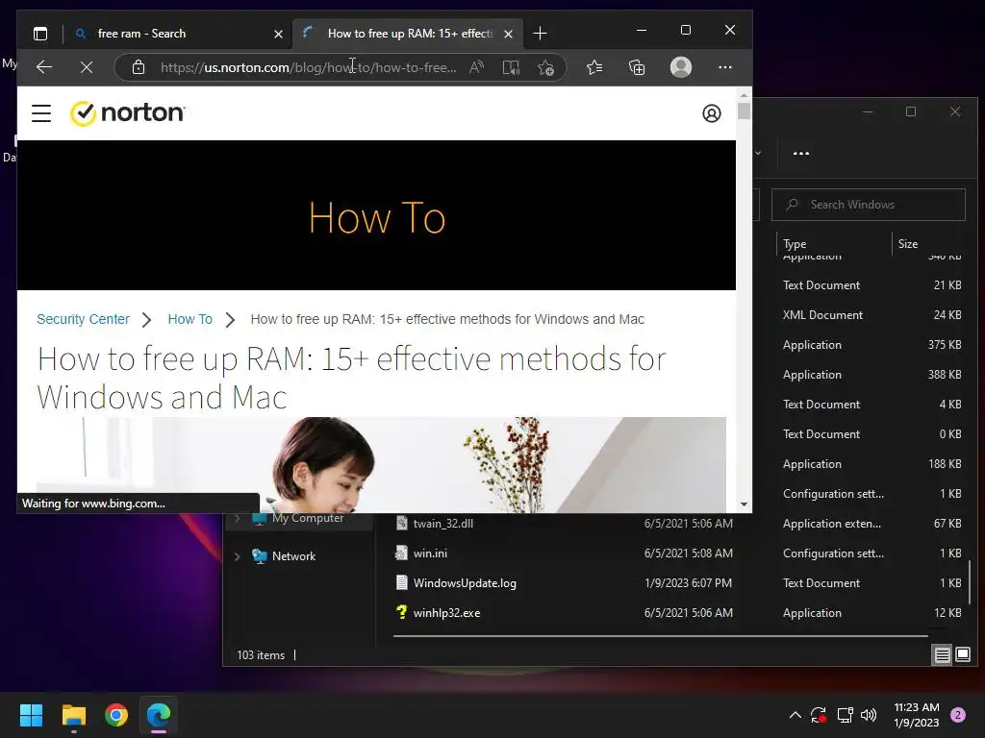Screen dimensions: 985x738
Task: Stop loading the Norton page
Action: pyautogui.click(x=87, y=67)
